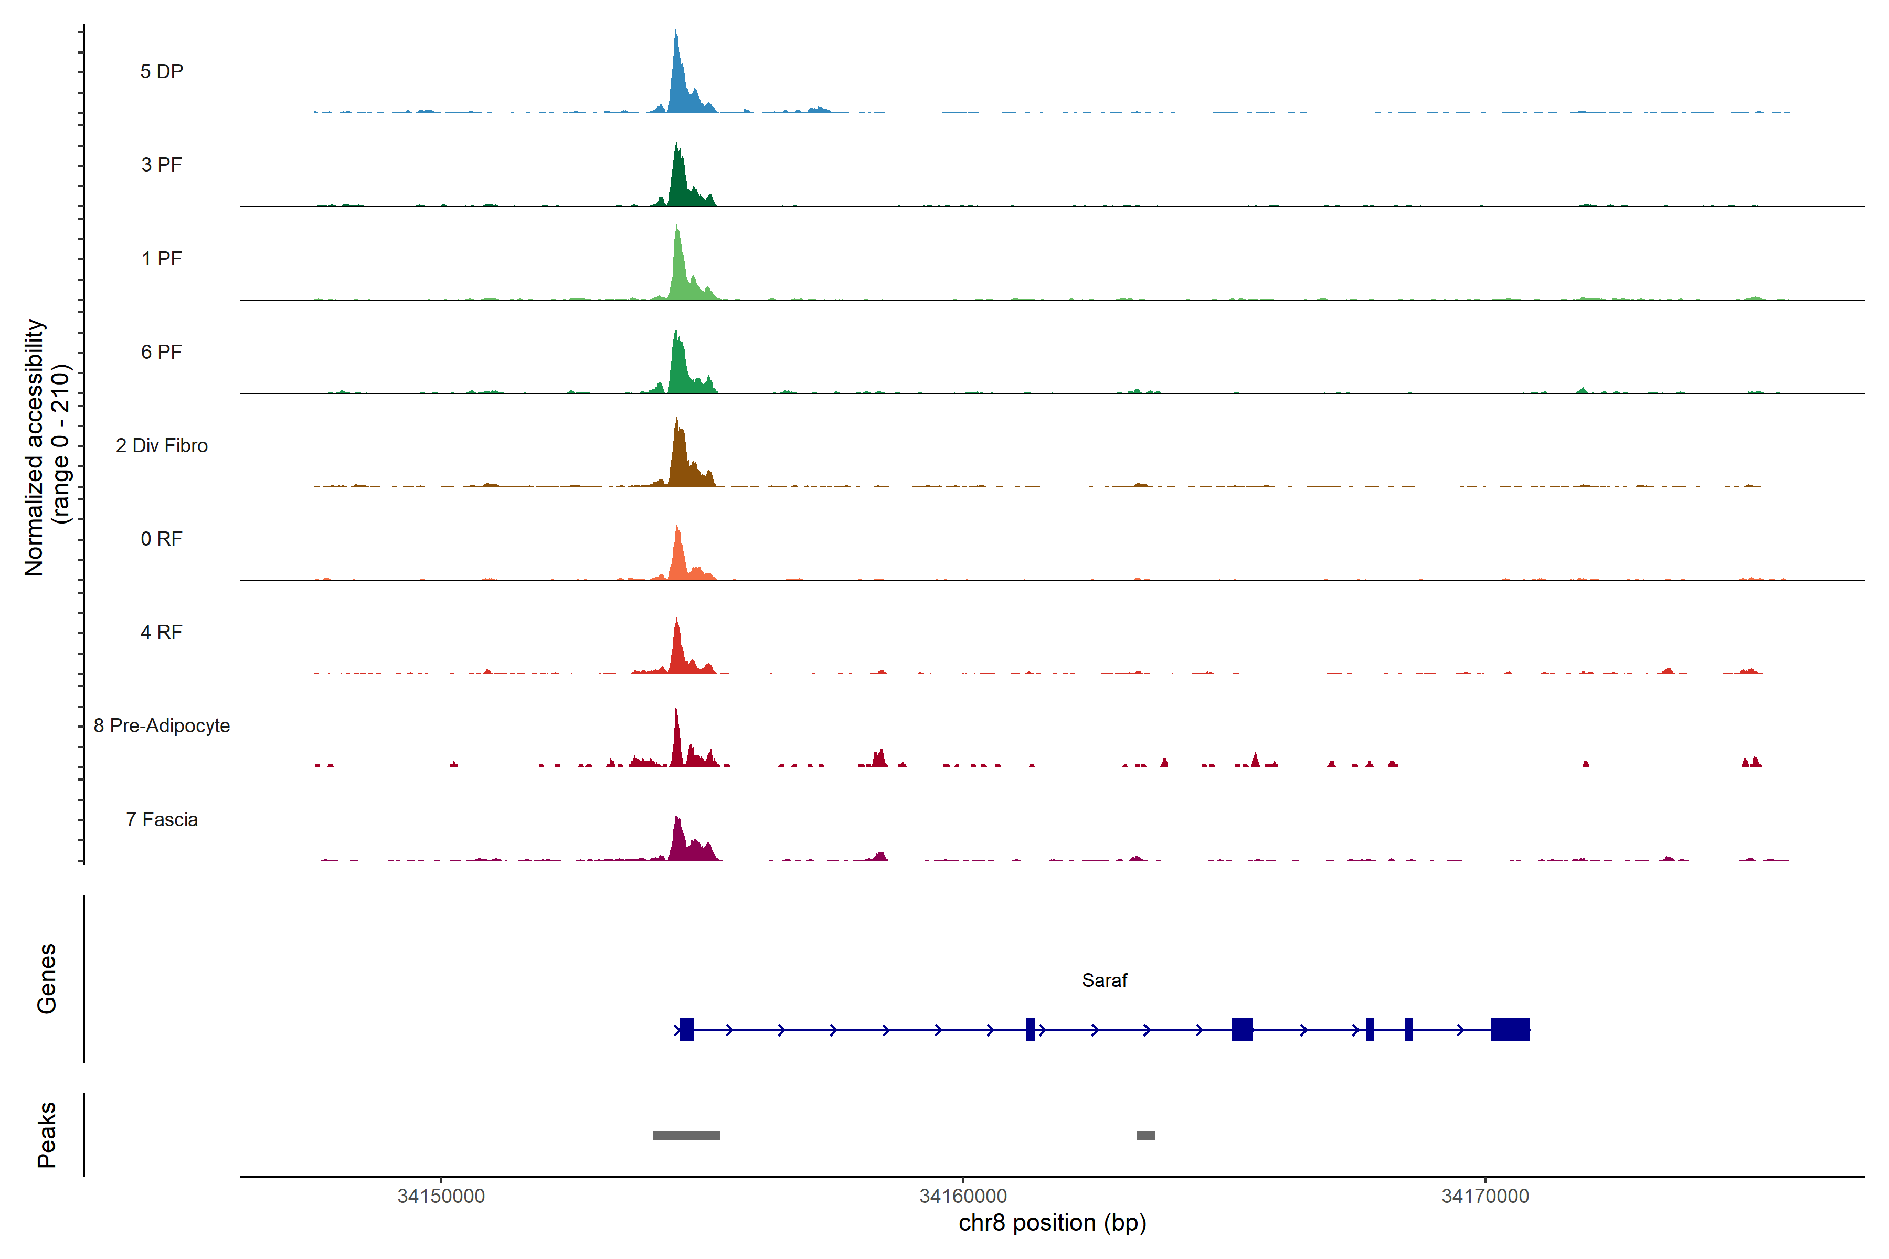The image size is (1889, 1259).
Task: Click the 34160000 axis tick label
Action: 963,1196
